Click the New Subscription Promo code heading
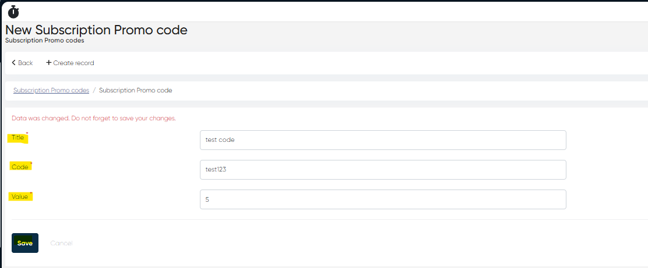This screenshot has height=268, width=648. click(x=96, y=30)
